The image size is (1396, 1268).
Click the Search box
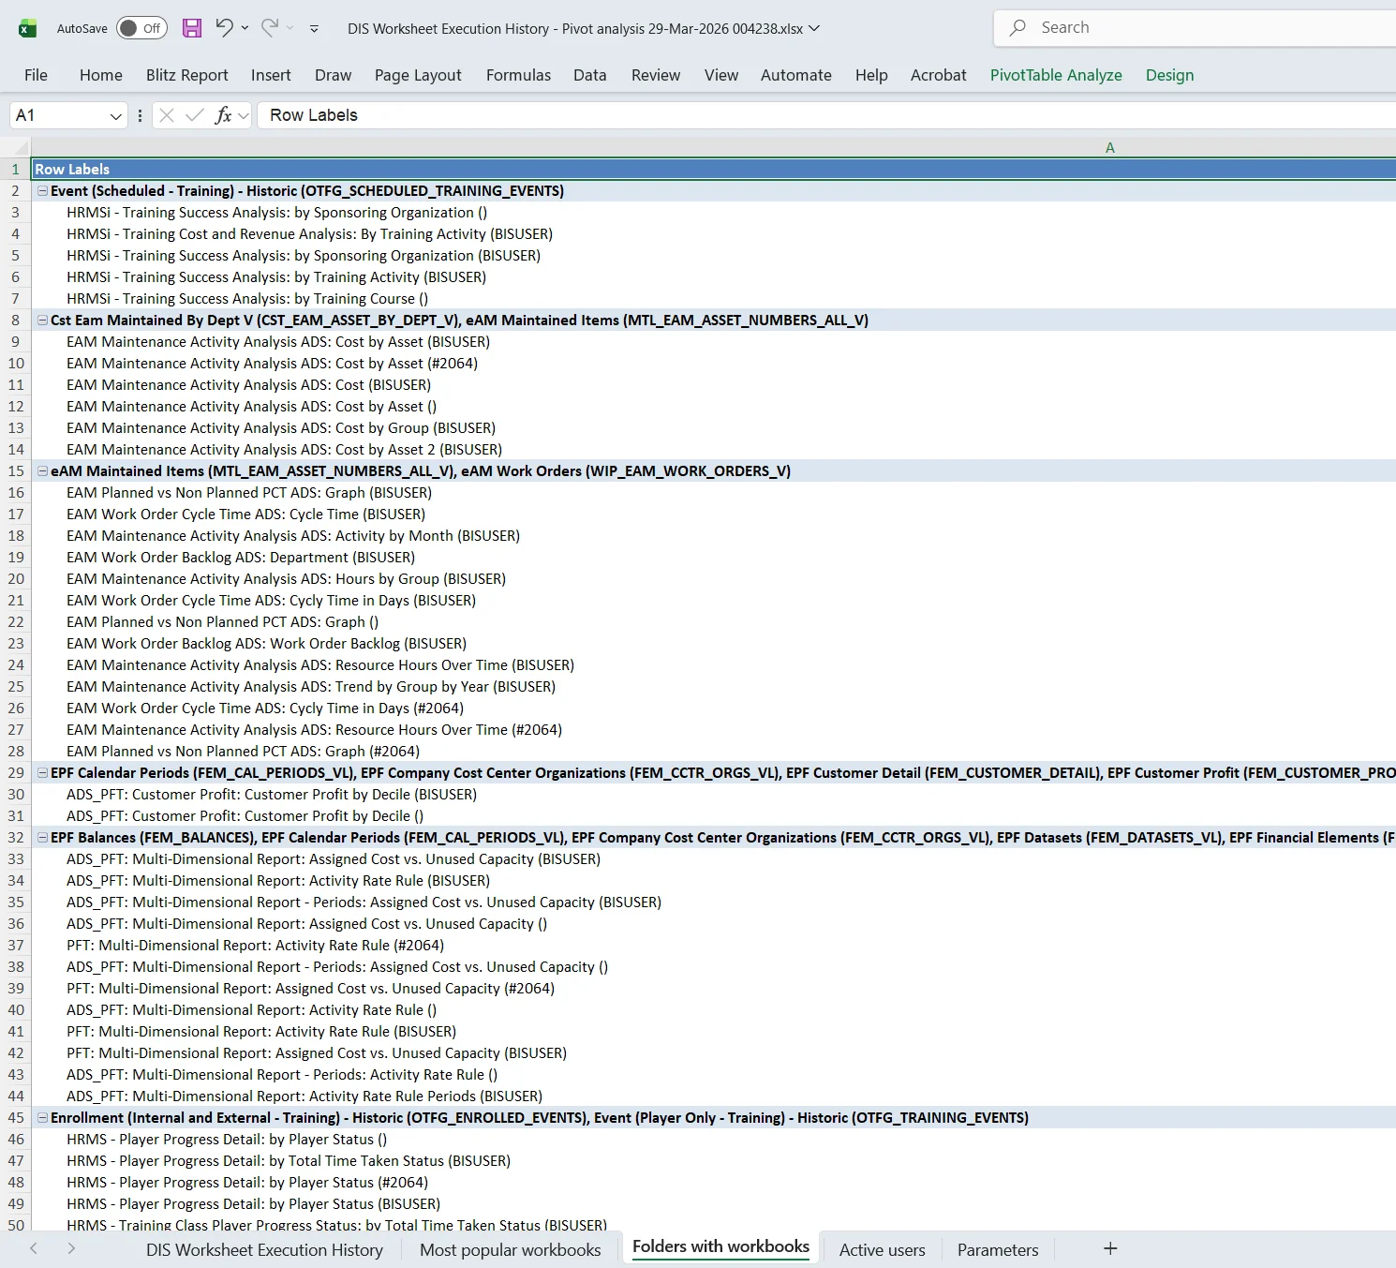pyautogui.click(x=1195, y=28)
